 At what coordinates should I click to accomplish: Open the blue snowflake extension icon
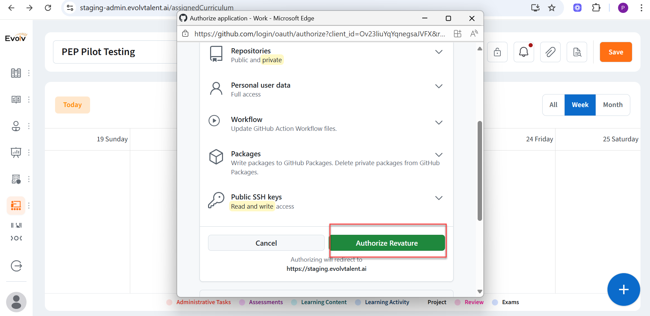[x=577, y=8]
